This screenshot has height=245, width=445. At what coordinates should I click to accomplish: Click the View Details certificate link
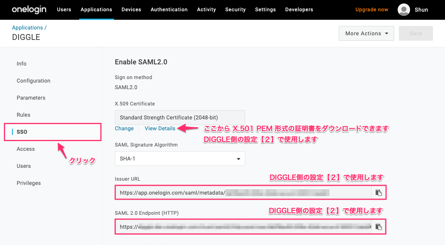[160, 128]
